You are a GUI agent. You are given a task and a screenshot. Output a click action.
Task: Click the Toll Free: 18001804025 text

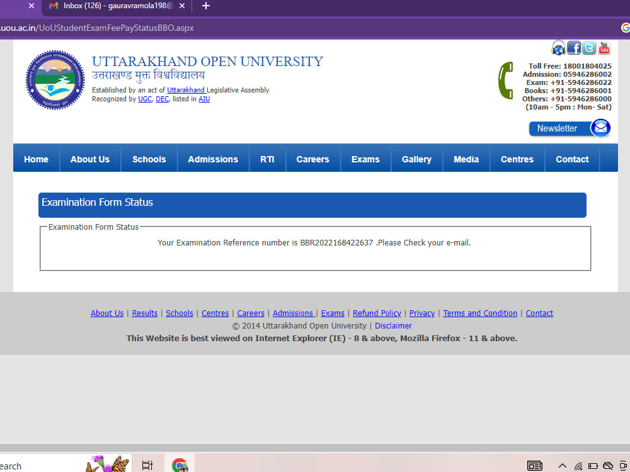[x=570, y=66]
